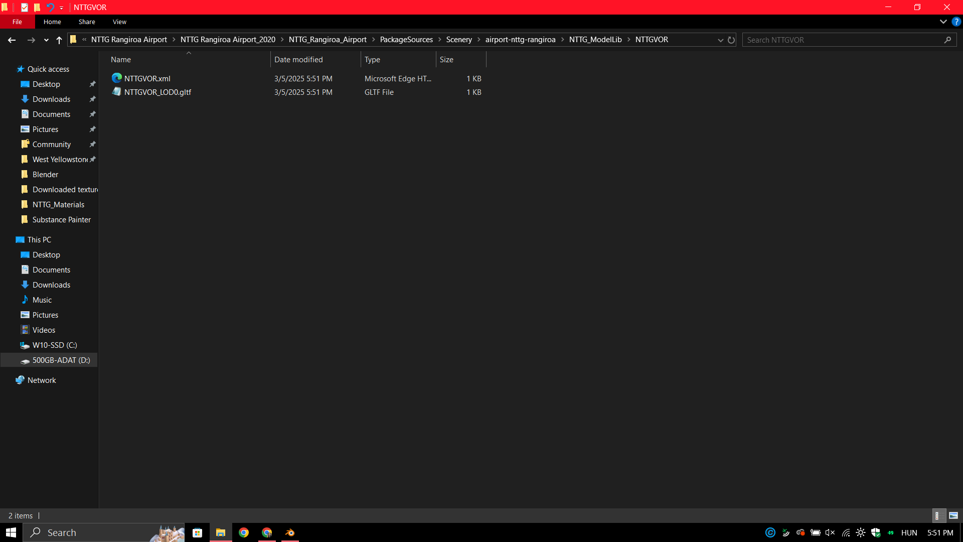Open the Community folder in Quick access
963x542 pixels.
(51, 145)
